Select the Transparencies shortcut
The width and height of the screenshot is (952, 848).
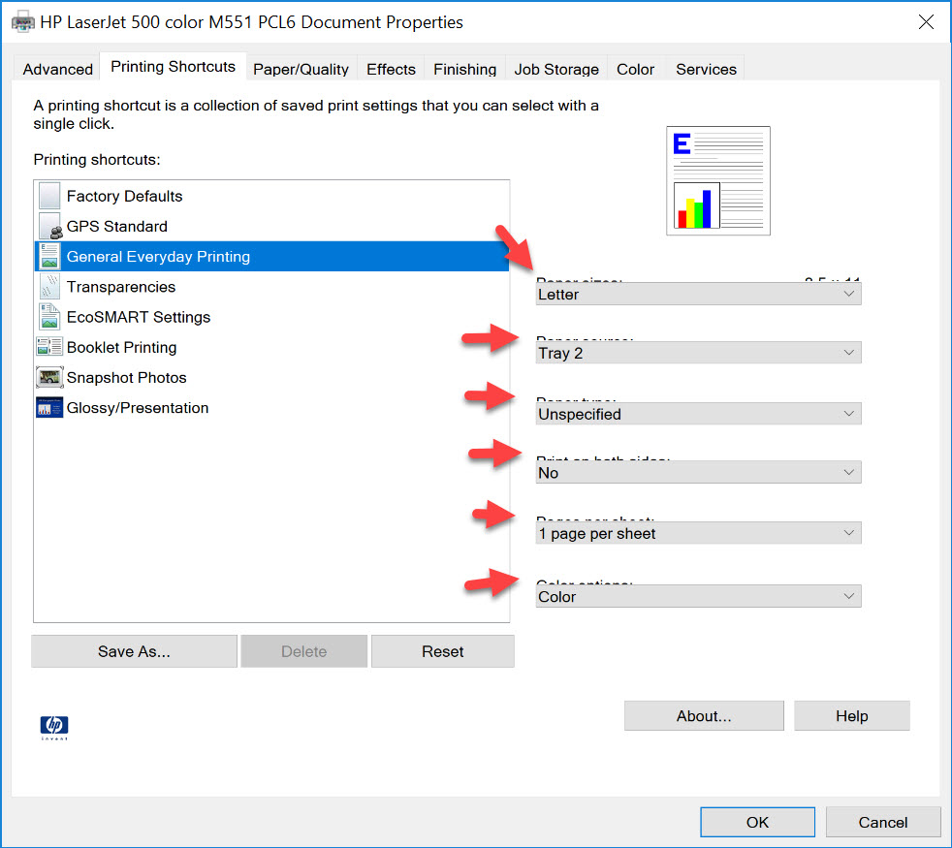tap(271, 287)
